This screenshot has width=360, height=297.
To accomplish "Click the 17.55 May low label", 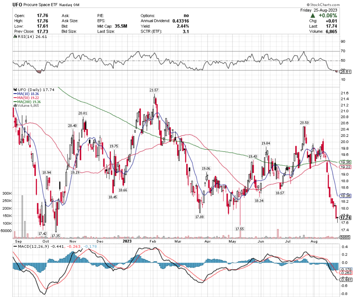I will tap(240, 229).
